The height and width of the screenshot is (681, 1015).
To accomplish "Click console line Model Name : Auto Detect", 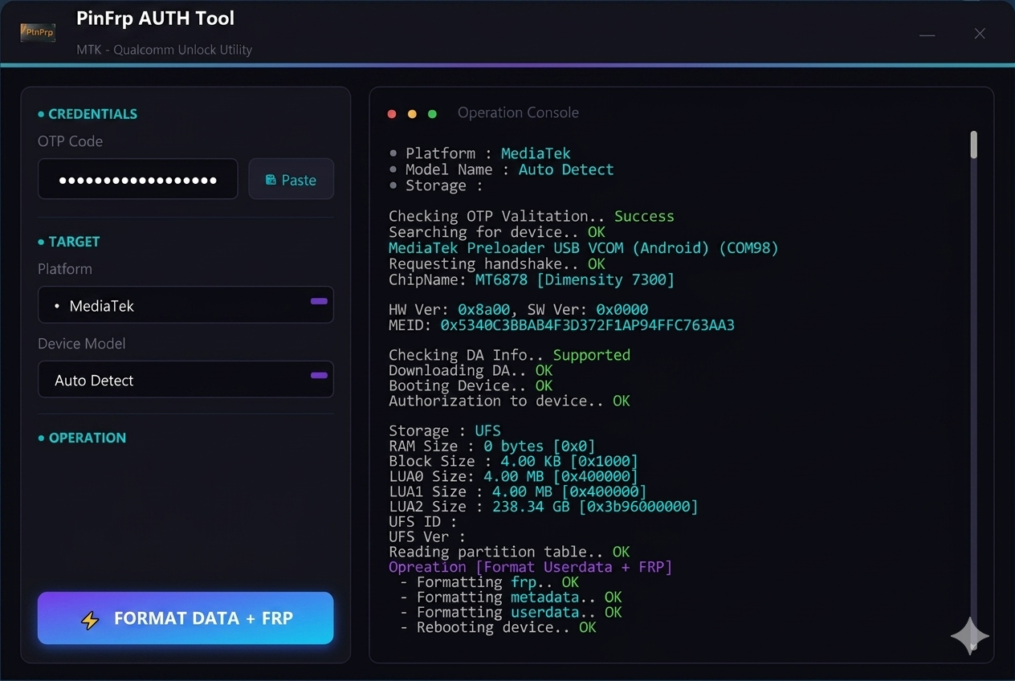I will pyautogui.click(x=501, y=169).
